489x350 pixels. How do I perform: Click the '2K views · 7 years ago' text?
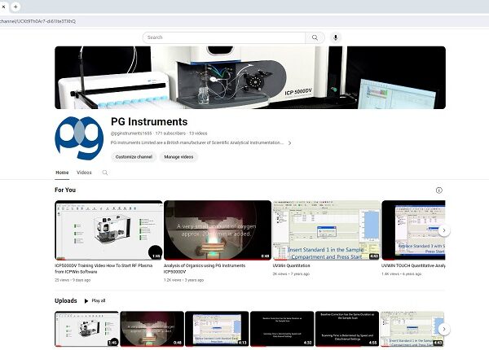(x=291, y=274)
